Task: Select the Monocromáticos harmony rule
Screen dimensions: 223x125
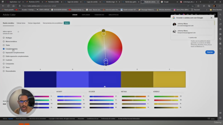Action: click(10, 42)
